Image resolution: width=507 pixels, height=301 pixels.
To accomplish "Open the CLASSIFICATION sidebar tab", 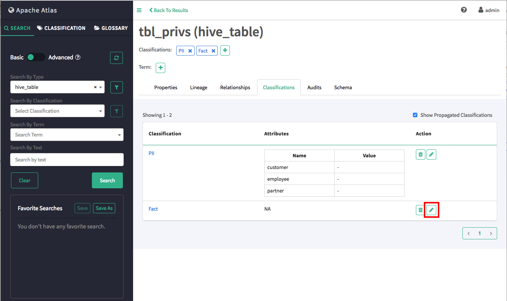I will pyautogui.click(x=61, y=28).
